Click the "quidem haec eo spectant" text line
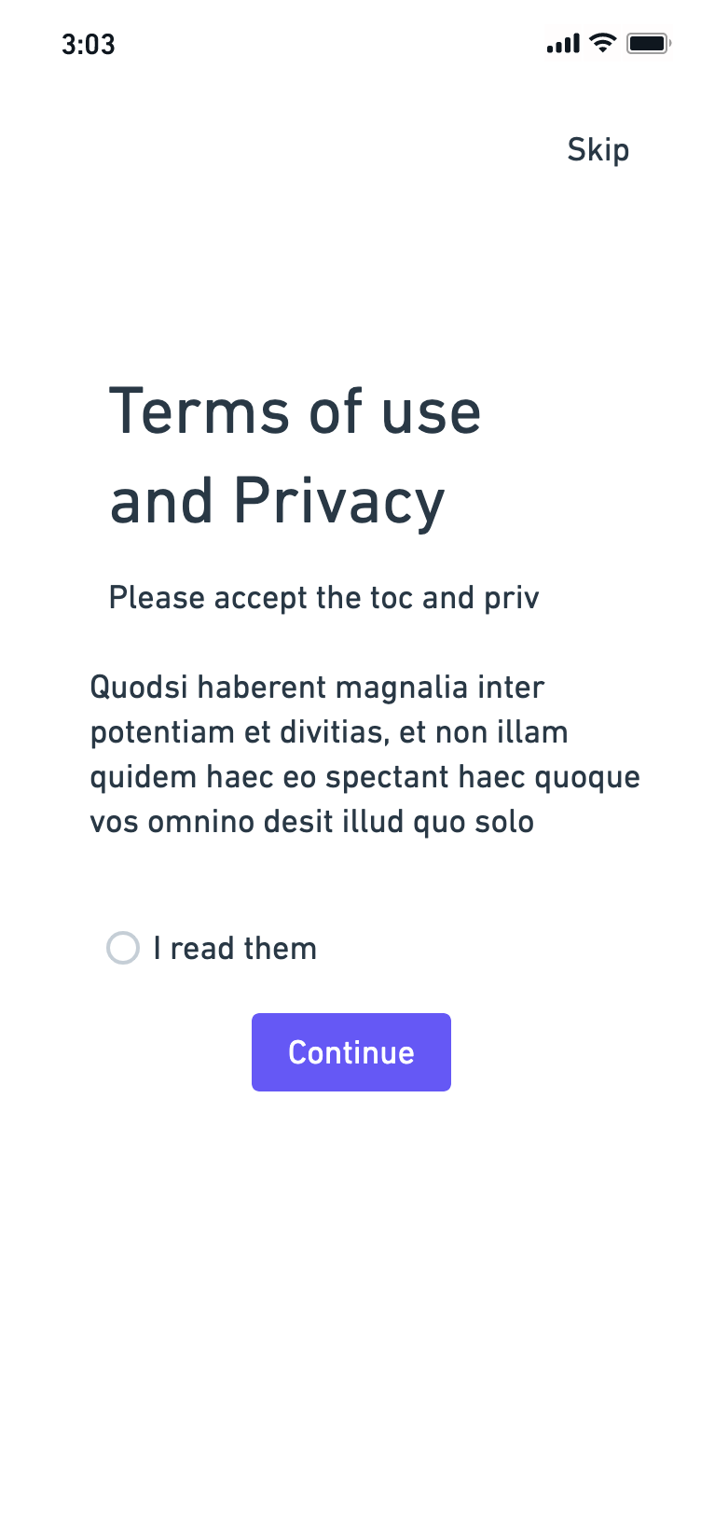The height and width of the screenshot is (1515, 701). tap(364, 777)
